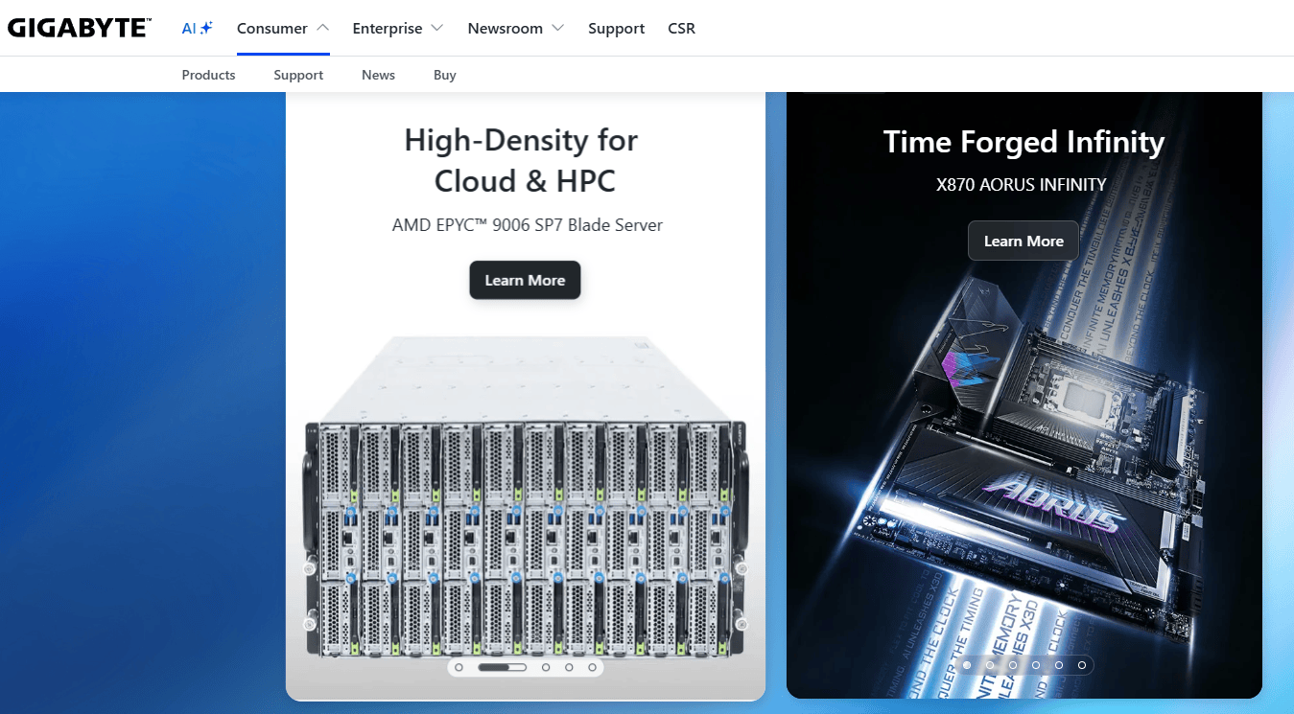Click Learn More on the High-Density card
This screenshot has width=1294, height=714.
tap(525, 280)
